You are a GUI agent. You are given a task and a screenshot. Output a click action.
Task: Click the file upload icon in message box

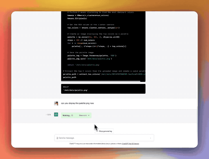pyautogui.click(x=57, y=138)
